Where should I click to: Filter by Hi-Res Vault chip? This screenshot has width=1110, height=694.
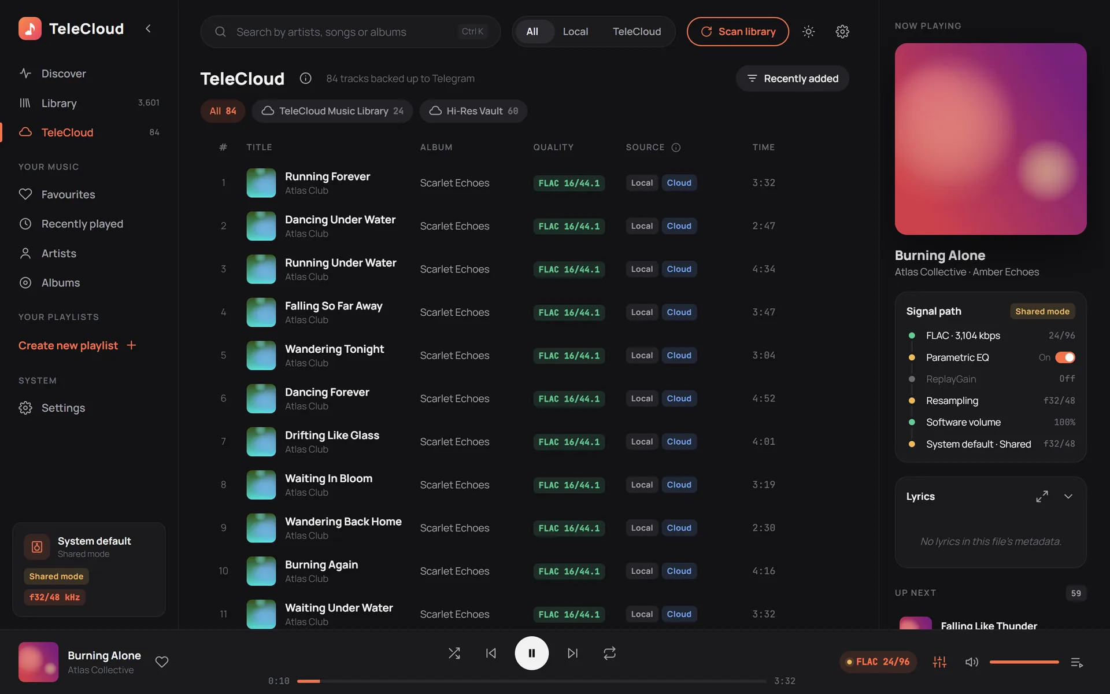pyautogui.click(x=473, y=111)
